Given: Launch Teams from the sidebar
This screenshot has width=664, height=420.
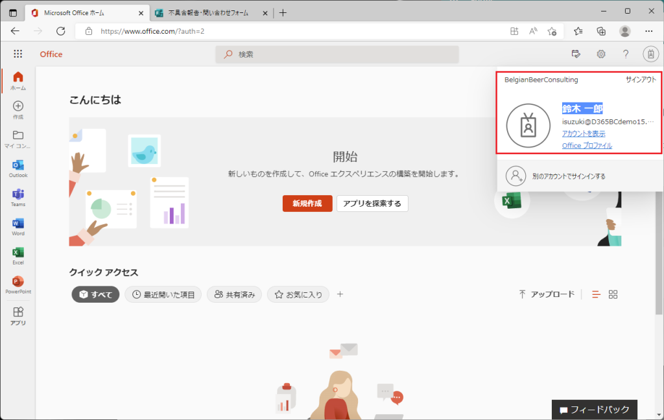Looking at the screenshot, I should pos(18,198).
